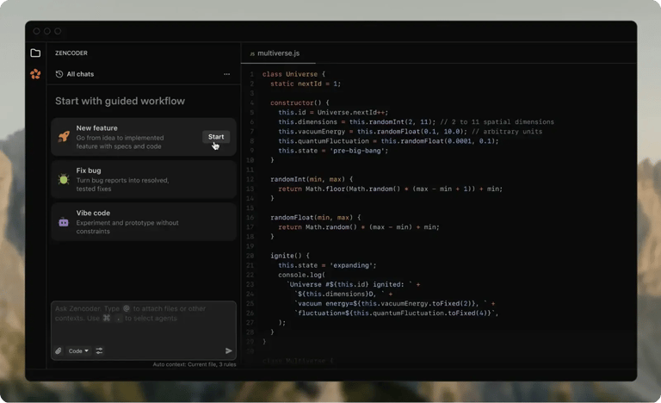
Task: Click the 'fluctuation=' template line
Action: click(397, 313)
